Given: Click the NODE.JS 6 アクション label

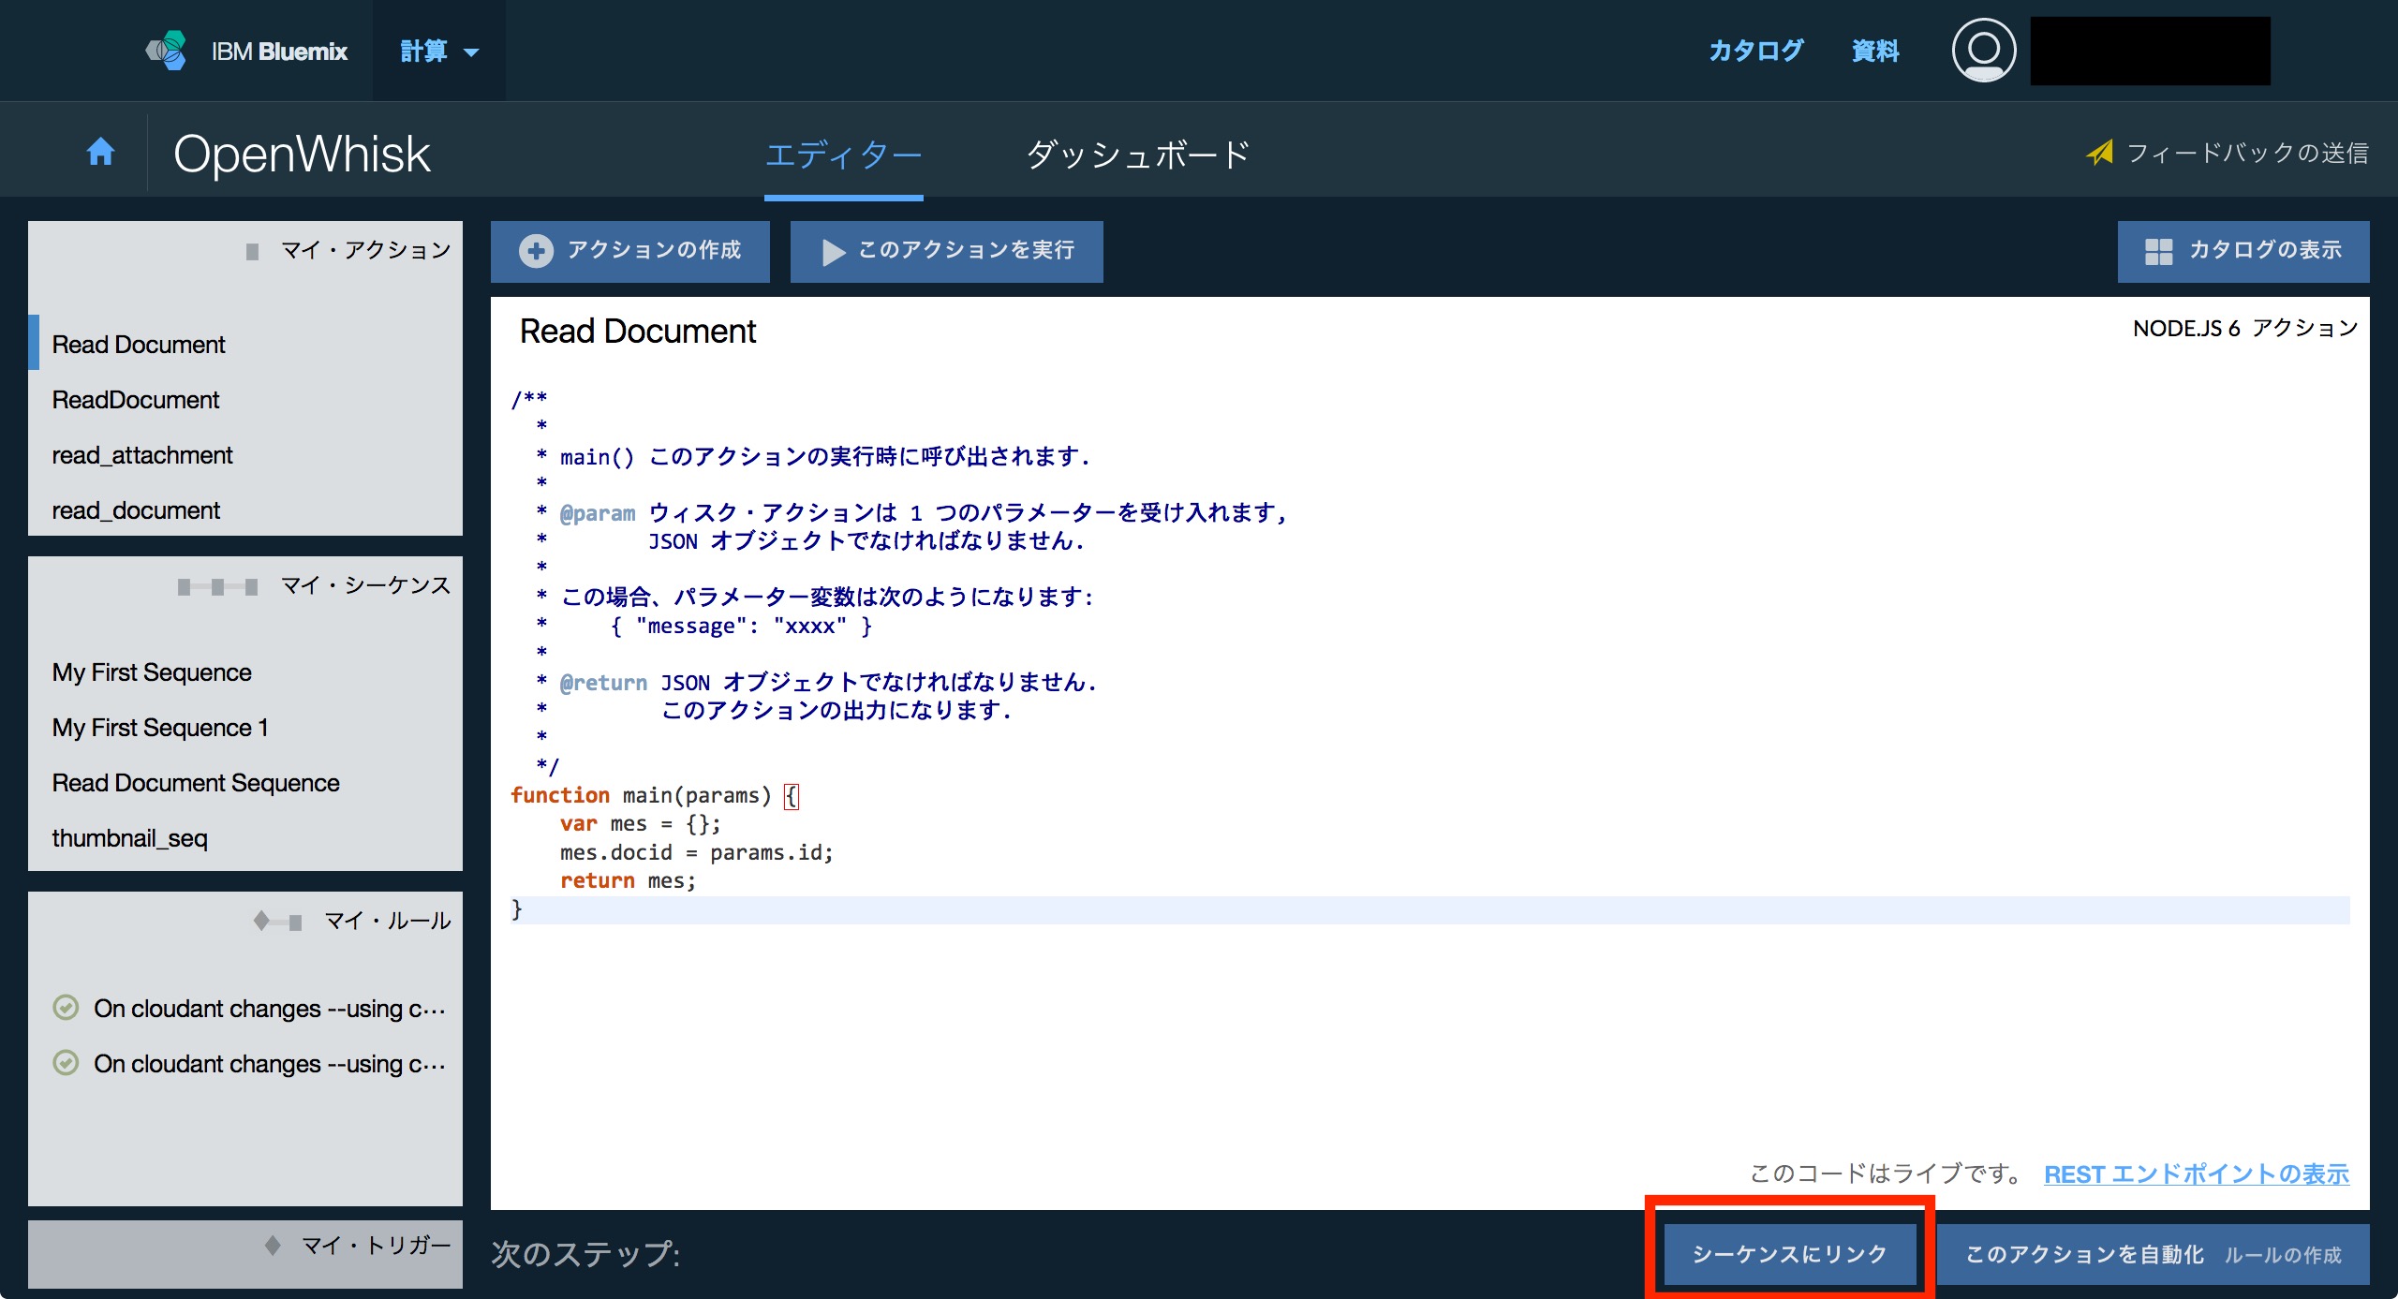Looking at the screenshot, I should 2245,328.
